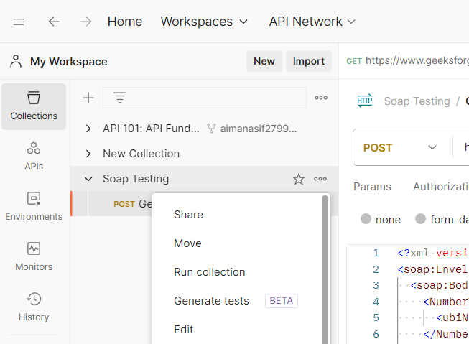Collapse the Soap Testing collection

coord(88,179)
